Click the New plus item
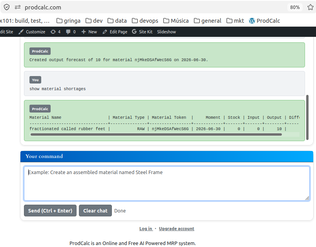 [x=89, y=32]
